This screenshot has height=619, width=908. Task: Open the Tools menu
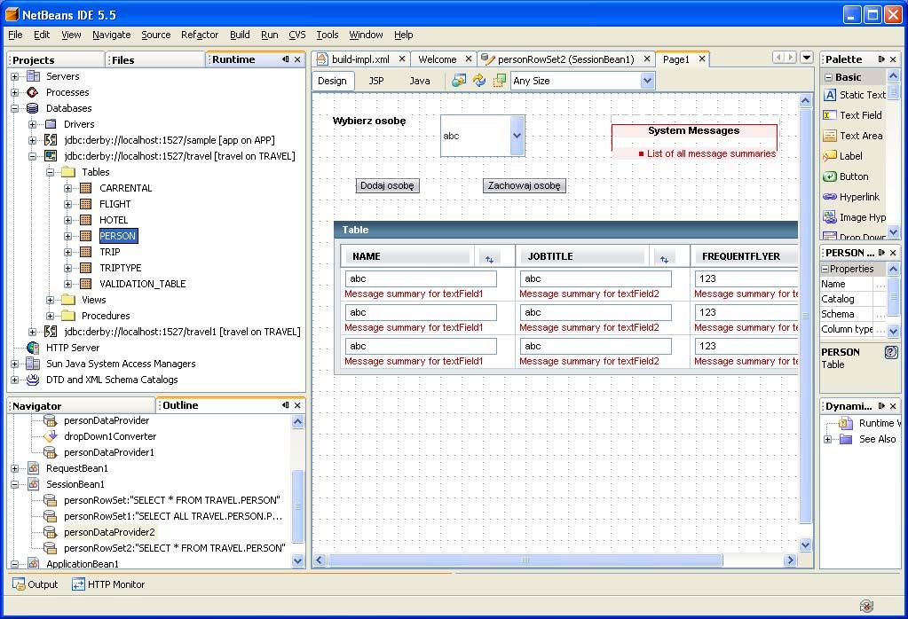pyautogui.click(x=328, y=35)
